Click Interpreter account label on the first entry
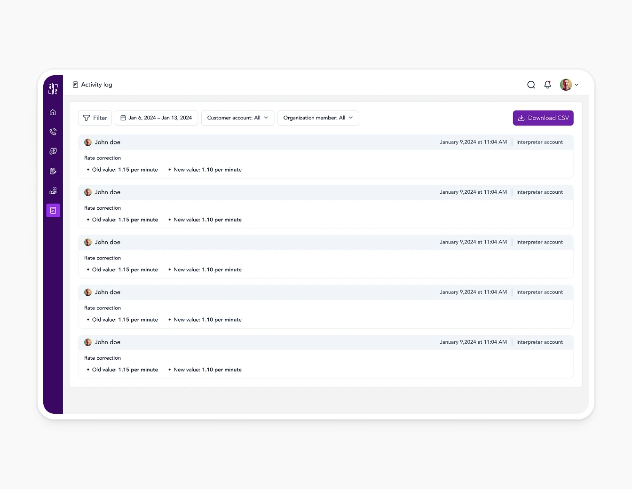 tap(539, 142)
